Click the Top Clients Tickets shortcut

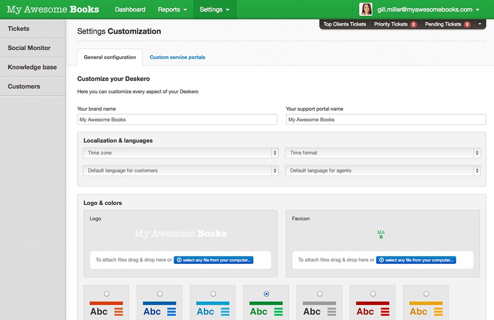click(x=345, y=24)
